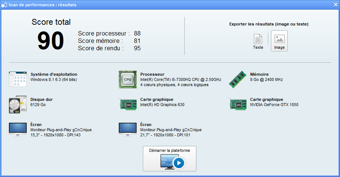Click NVIDIA GeForce GTX 1050 text
Screen dimensions: 340x177
point(274,105)
